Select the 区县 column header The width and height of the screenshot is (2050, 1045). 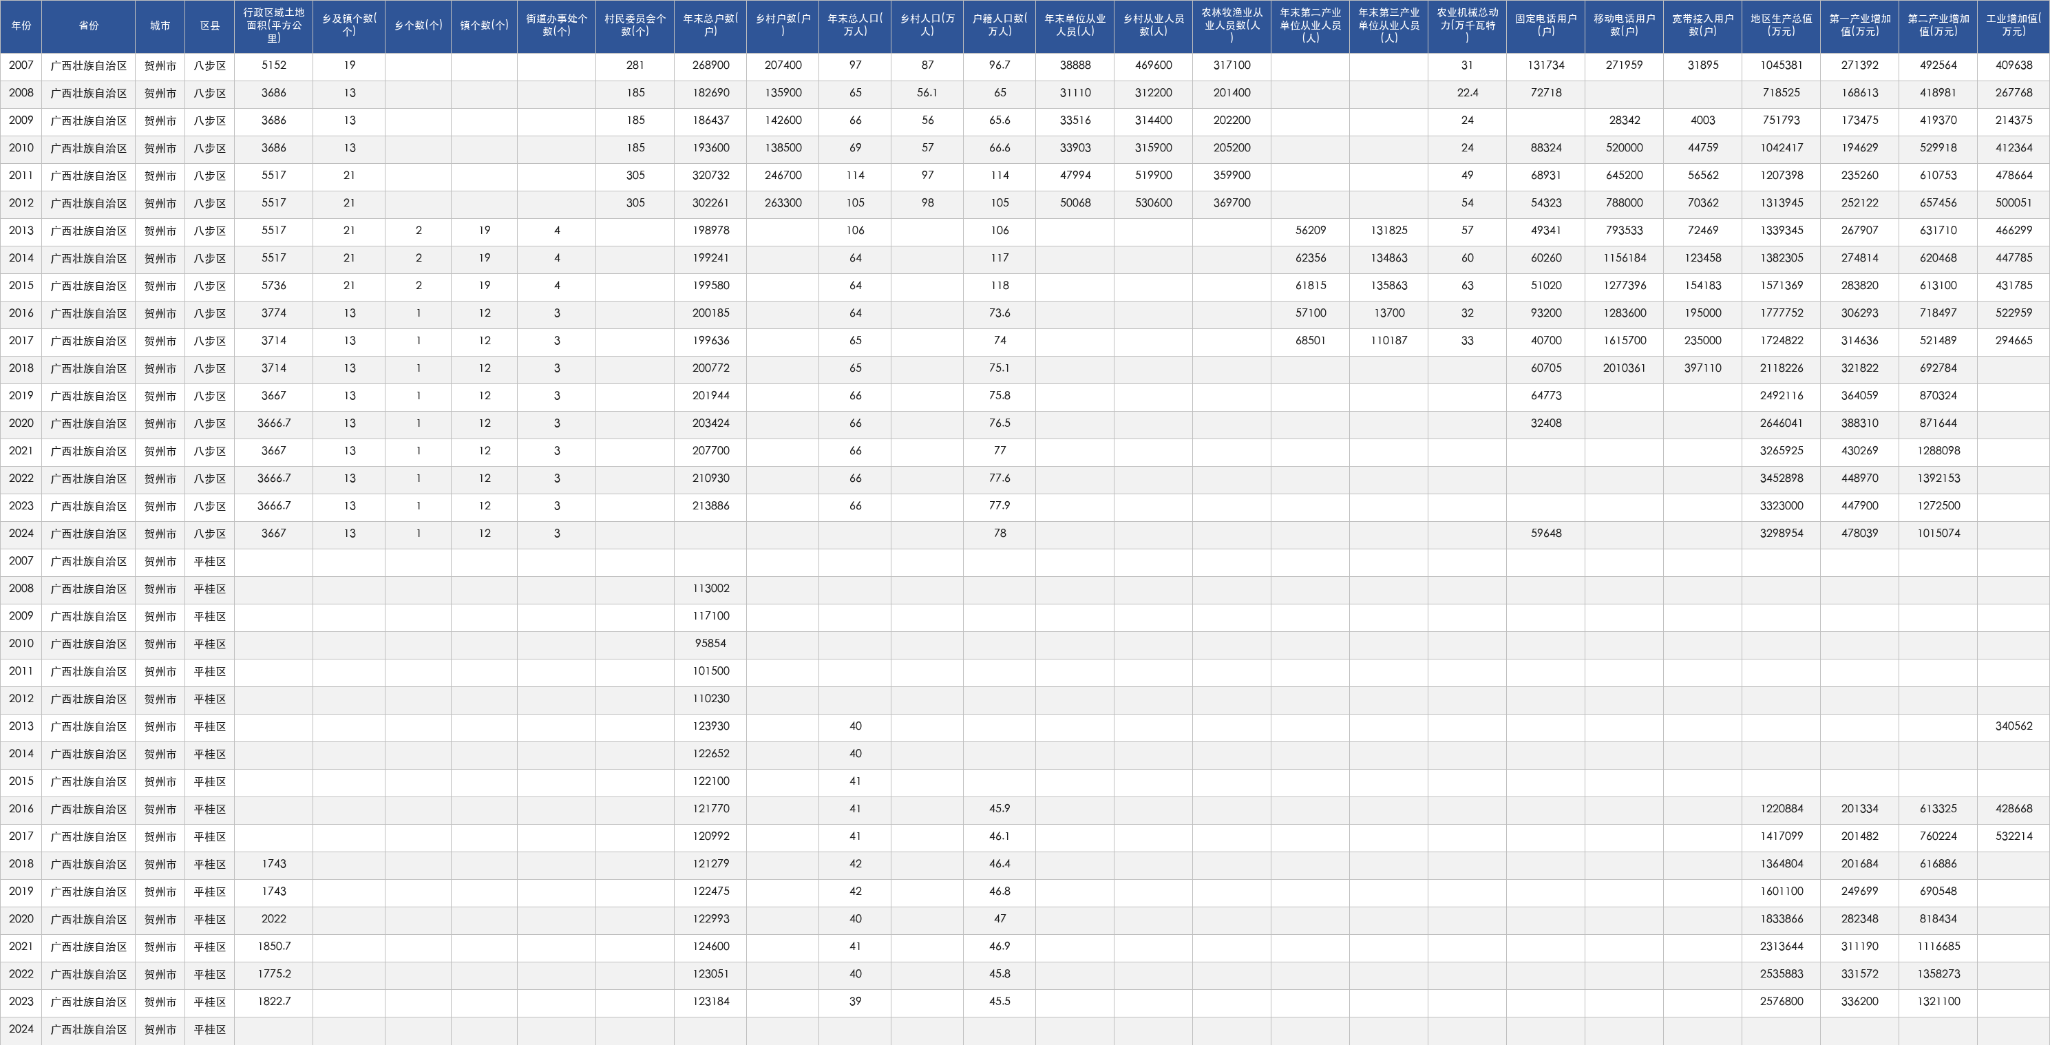(x=209, y=26)
